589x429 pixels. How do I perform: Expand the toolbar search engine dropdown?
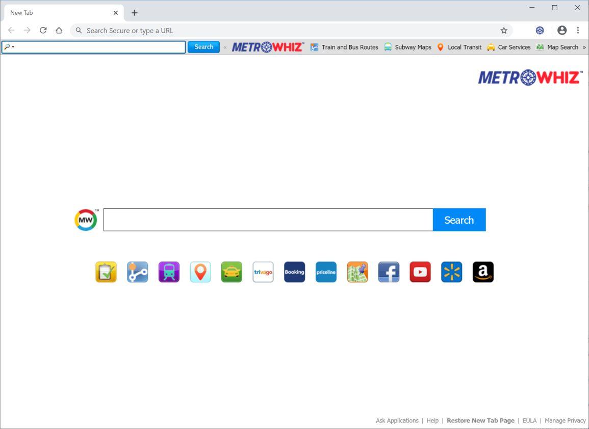coord(9,47)
